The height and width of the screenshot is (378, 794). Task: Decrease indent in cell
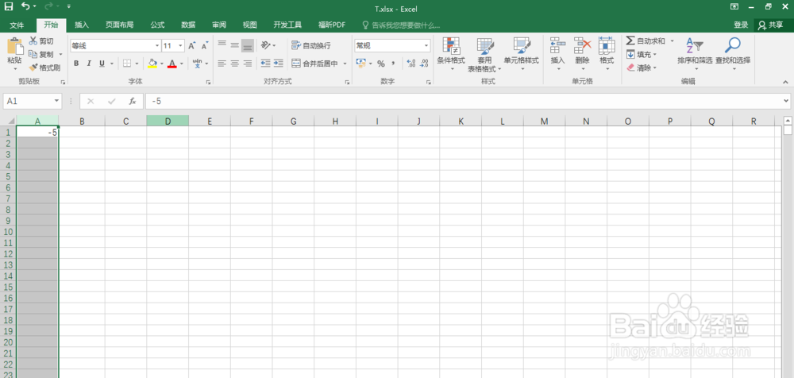265,64
